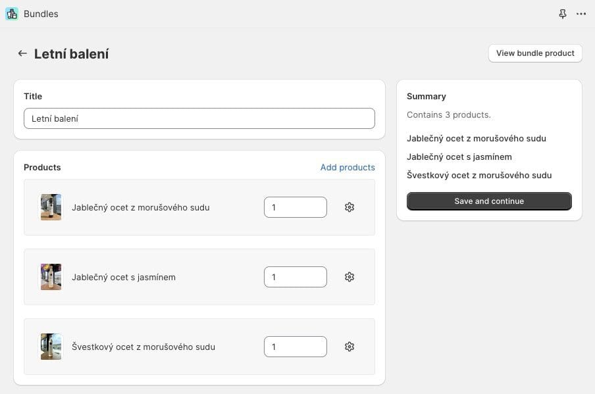Open the three-dot more actions menu
595x394 pixels.
581,14
